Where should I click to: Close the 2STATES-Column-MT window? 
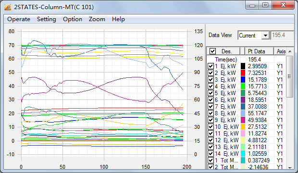coord(283,5)
